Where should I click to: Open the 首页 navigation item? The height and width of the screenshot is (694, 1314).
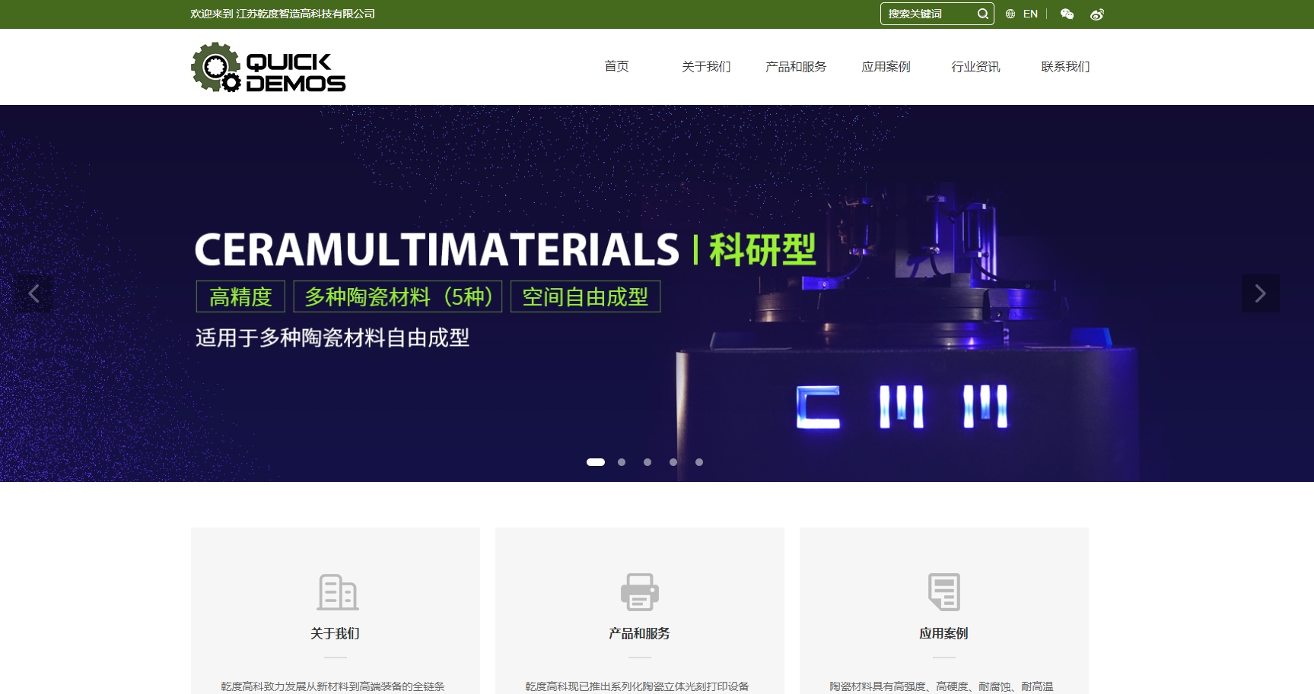pos(616,67)
